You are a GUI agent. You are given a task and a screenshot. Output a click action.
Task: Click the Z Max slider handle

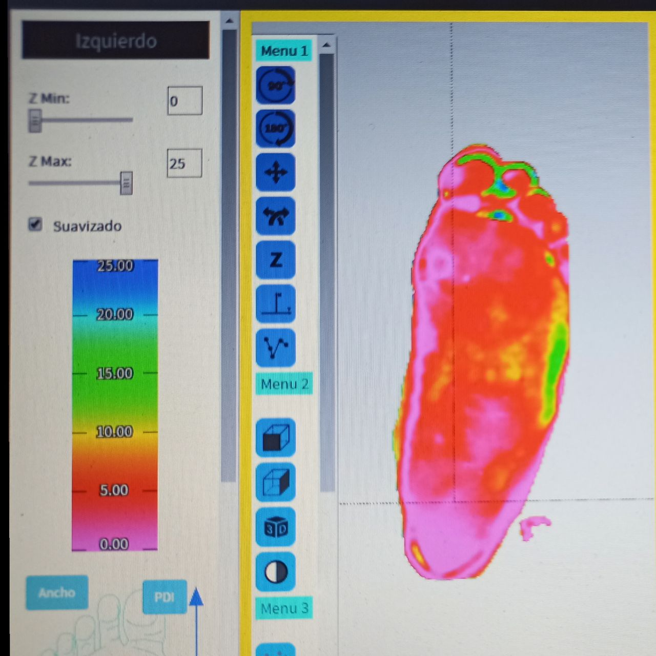coord(126,183)
